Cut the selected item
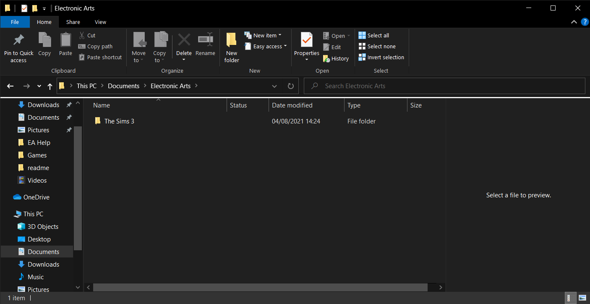 (x=87, y=36)
